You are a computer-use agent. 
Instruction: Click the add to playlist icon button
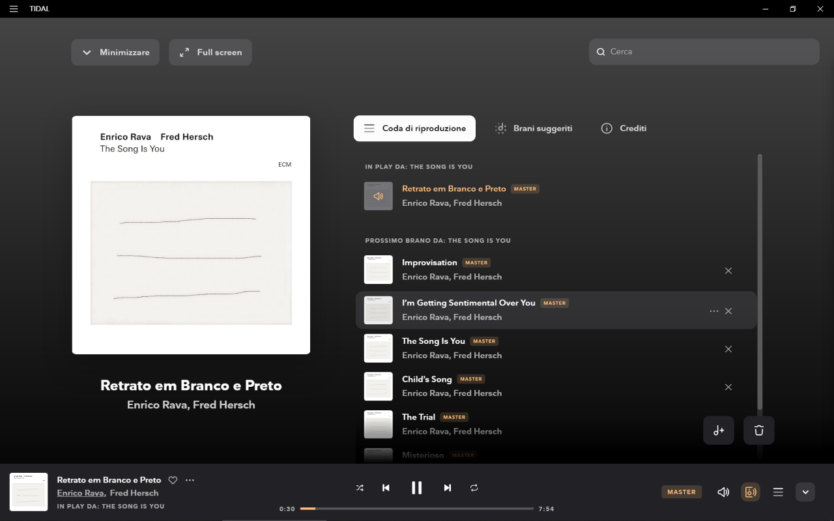pyautogui.click(x=719, y=430)
